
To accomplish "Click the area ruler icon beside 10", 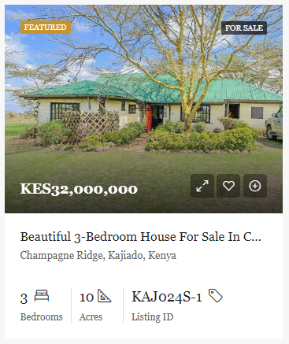I will coord(104,296).
